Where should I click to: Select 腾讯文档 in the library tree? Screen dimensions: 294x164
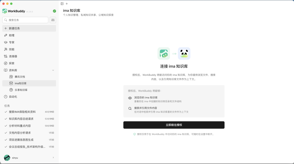(29, 77)
